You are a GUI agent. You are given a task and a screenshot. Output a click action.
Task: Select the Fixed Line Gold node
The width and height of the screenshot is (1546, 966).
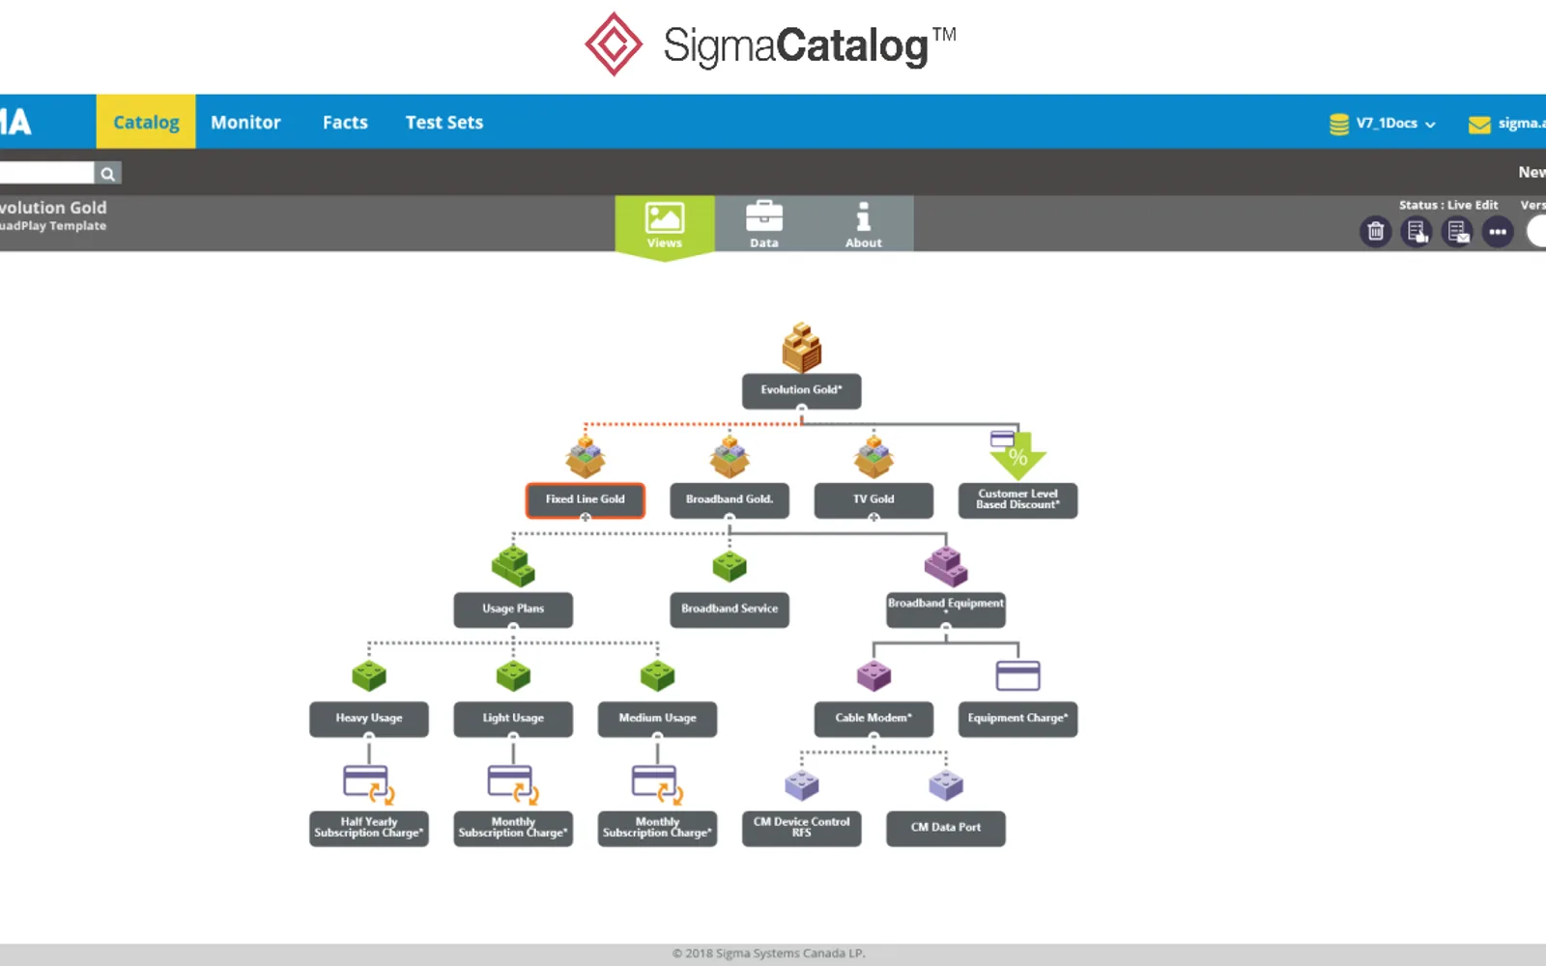point(586,500)
